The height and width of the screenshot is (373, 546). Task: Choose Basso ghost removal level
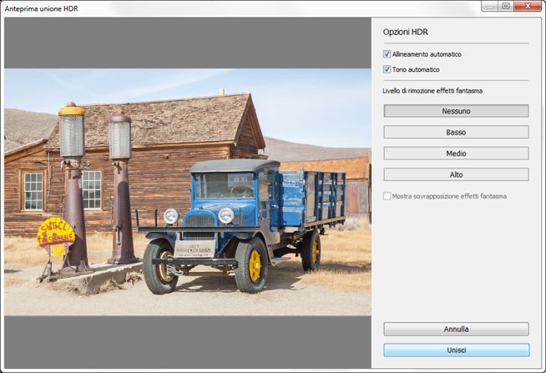(x=456, y=132)
